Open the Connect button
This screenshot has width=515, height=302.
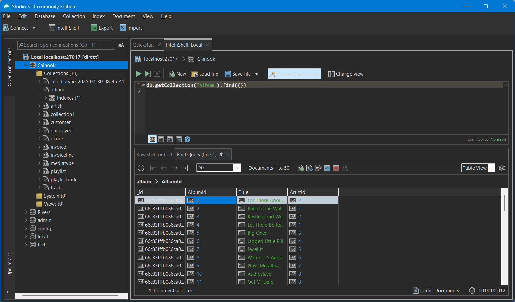15,28
